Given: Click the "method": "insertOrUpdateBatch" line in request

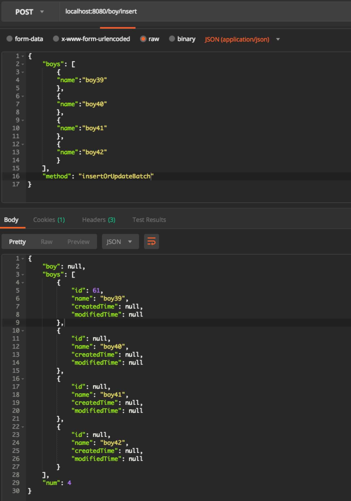Looking at the screenshot, I should (x=98, y=176).
